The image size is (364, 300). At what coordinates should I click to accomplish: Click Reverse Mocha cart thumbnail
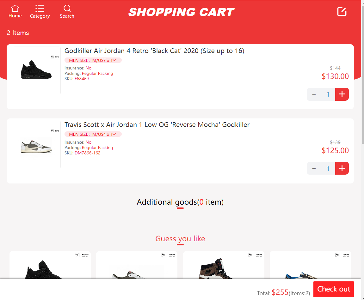click(36, 145)
